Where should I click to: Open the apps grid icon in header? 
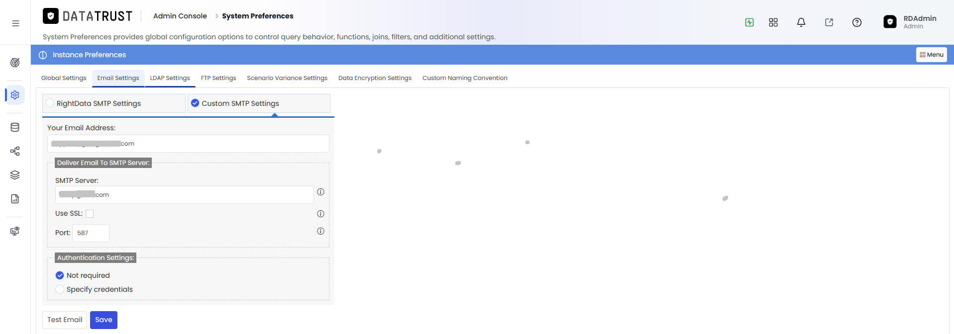[x=773, y=22]
